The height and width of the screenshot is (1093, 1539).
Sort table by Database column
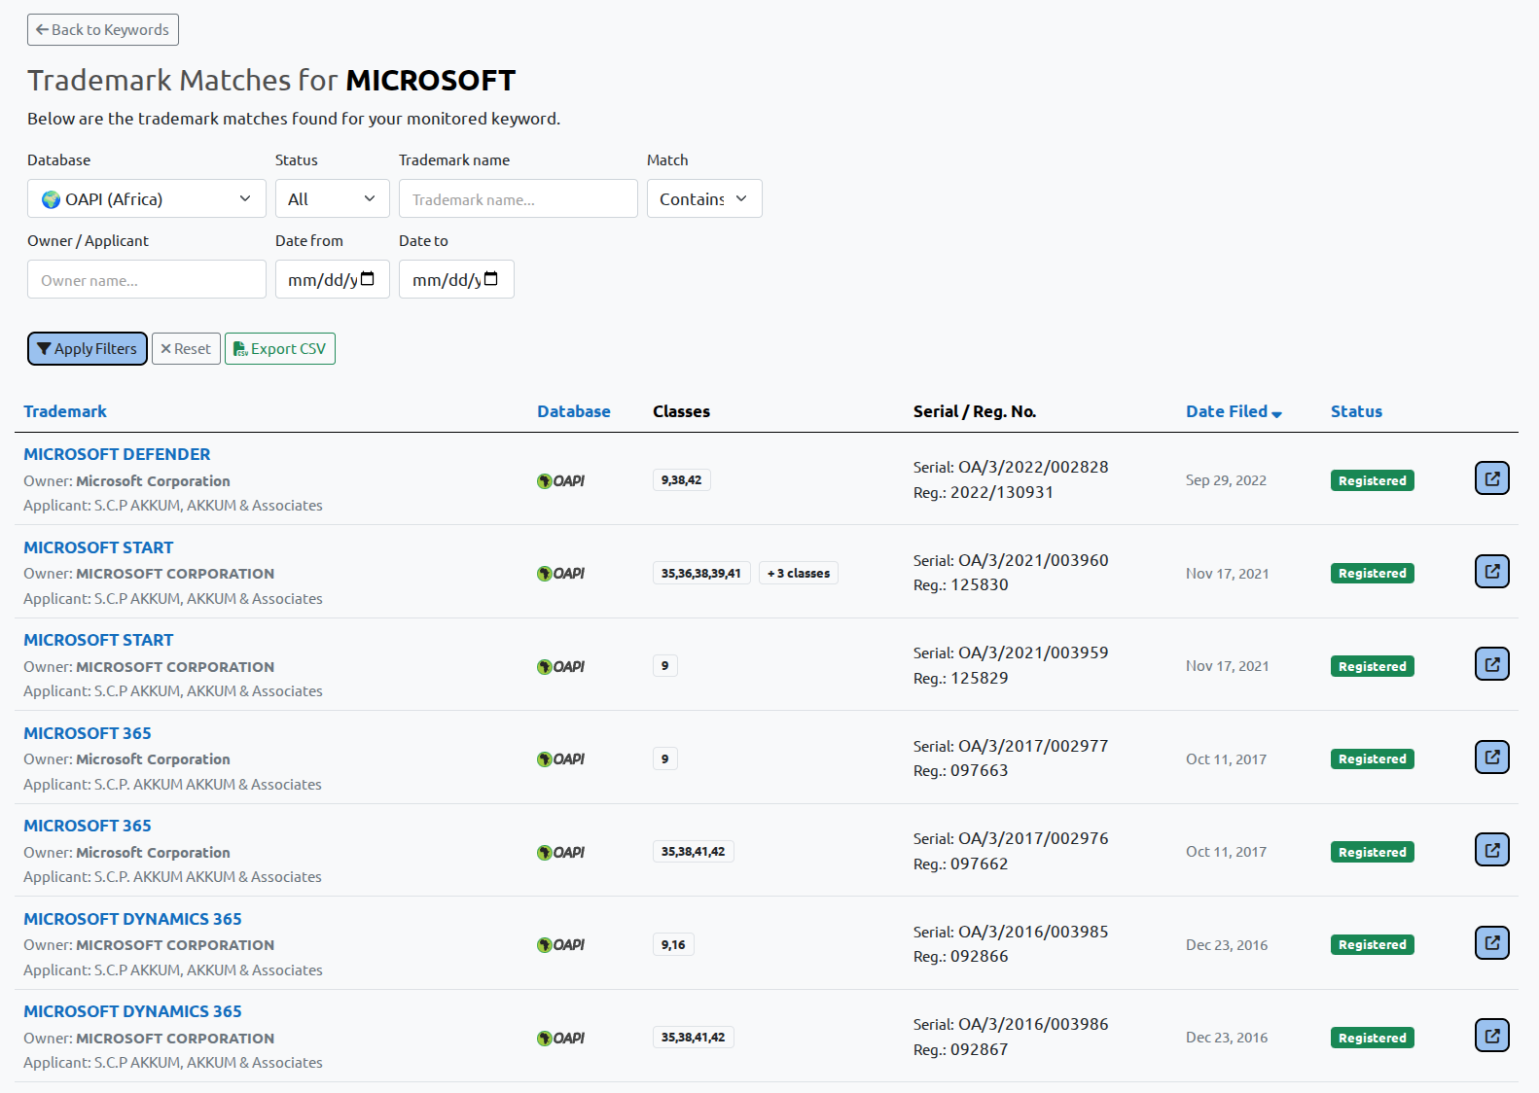click(574, 411)
